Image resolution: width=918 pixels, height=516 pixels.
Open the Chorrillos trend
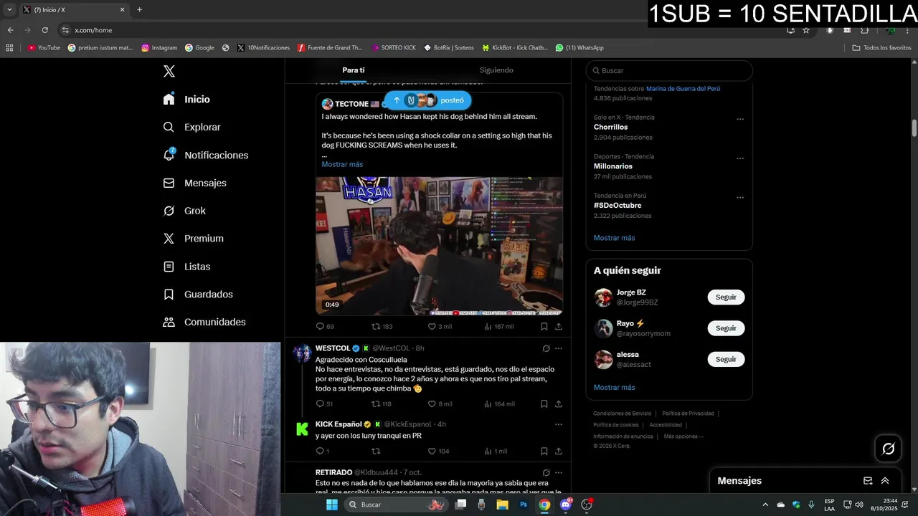point(610,127)
